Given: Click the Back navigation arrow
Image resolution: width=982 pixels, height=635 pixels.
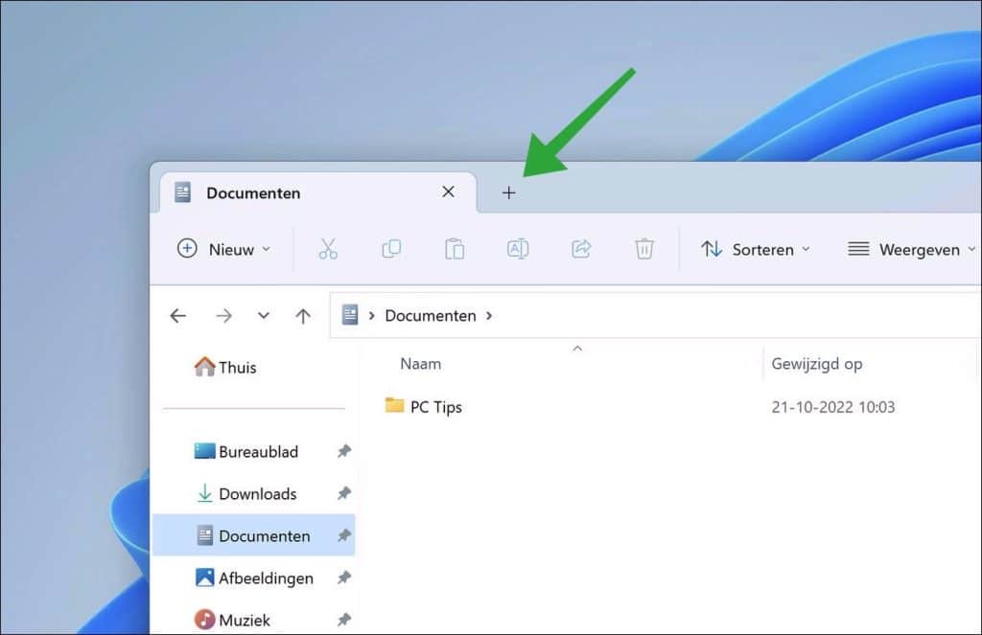Looking at the screenshot, I should pos(177,315).
